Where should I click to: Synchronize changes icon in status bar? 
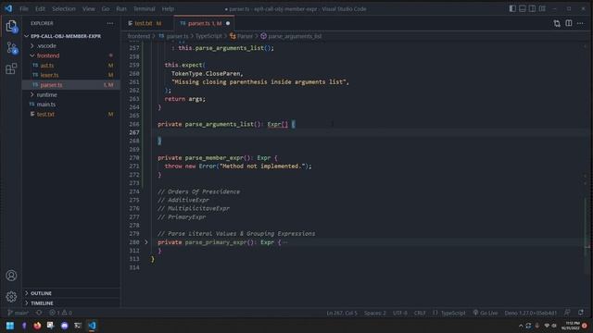[x=39, y=313]
